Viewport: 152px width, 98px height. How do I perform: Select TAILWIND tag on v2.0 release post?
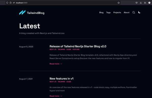point(61,49)
